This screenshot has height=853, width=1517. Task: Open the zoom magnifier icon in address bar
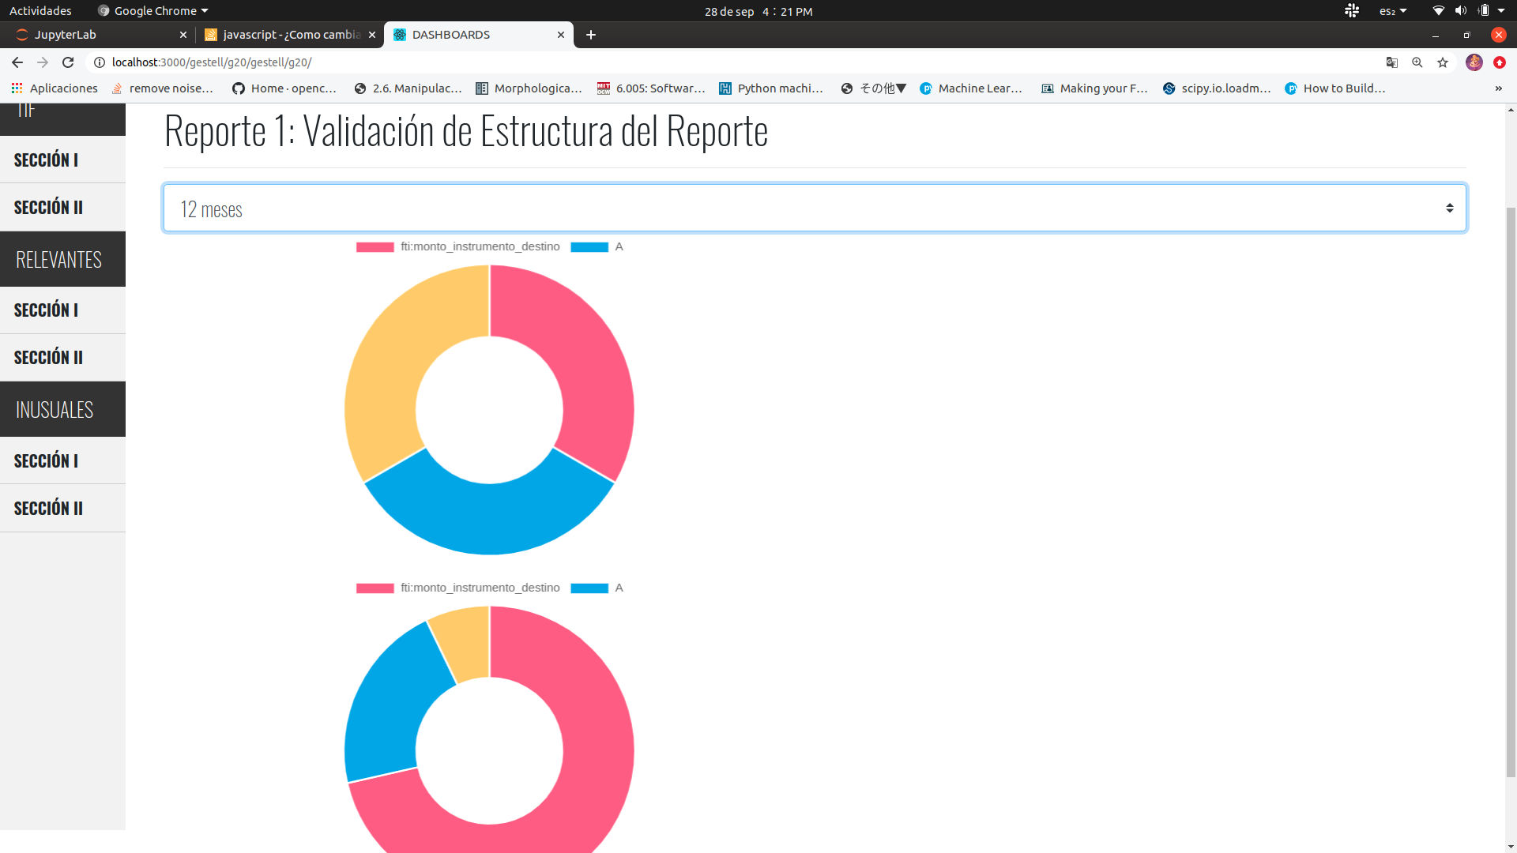click(x=1417, y=62)
